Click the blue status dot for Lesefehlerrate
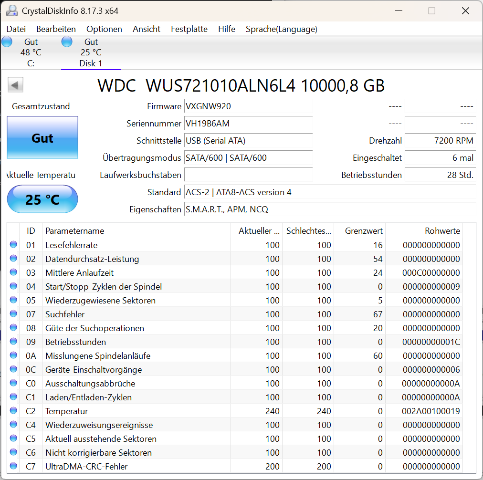Screen dimensions: 483x480 (13, 244)
